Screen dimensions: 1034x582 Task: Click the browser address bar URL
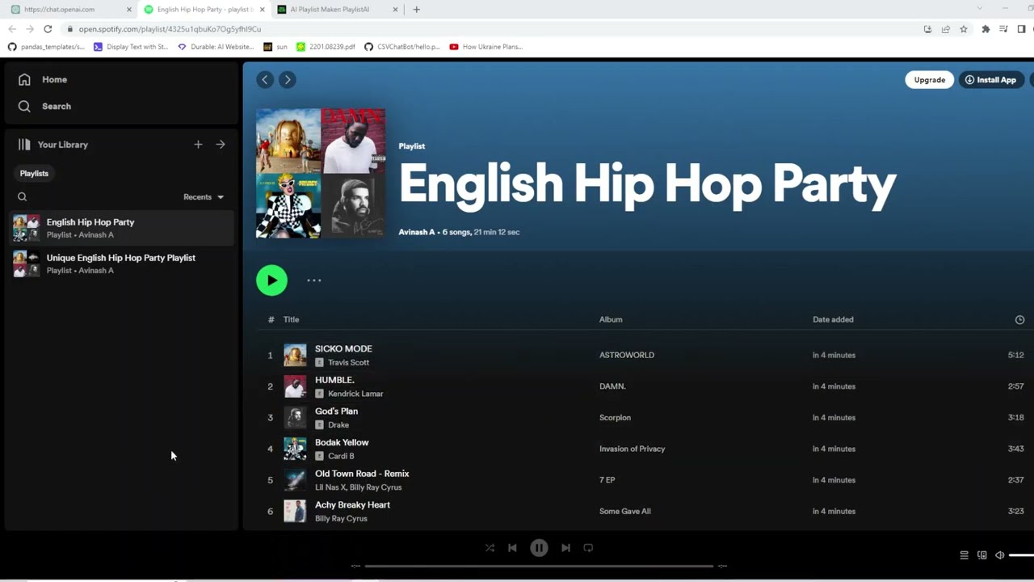click(170, 29)
